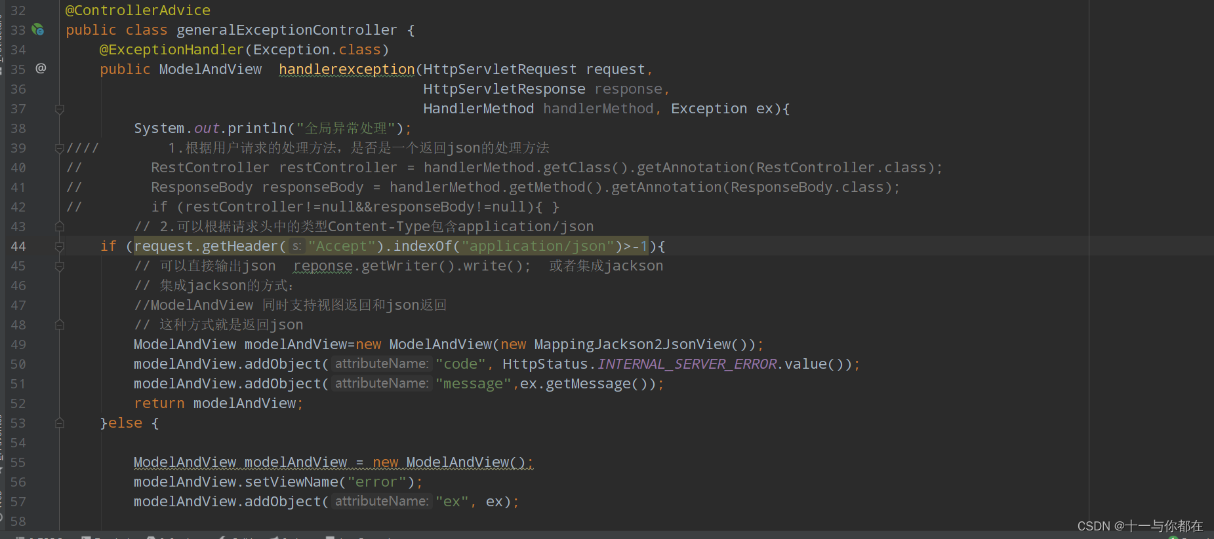Click the "Accept" string literal

[342, 246]
